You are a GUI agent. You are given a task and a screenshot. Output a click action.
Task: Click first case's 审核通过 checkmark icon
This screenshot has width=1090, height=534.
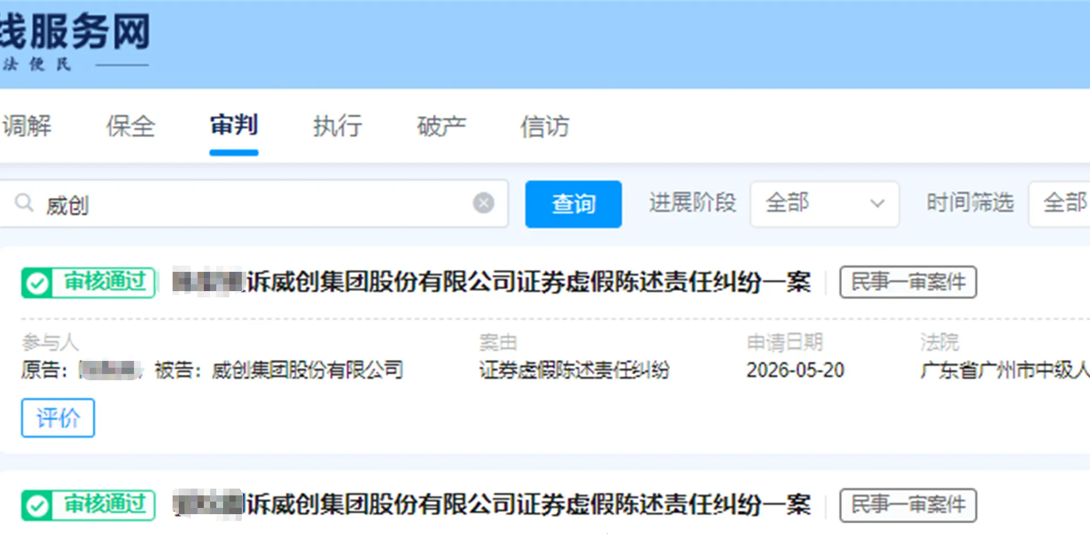37,283
